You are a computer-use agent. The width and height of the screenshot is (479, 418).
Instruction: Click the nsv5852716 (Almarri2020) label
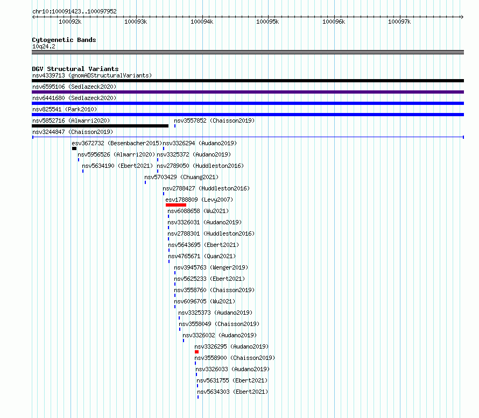pos(71,121)
